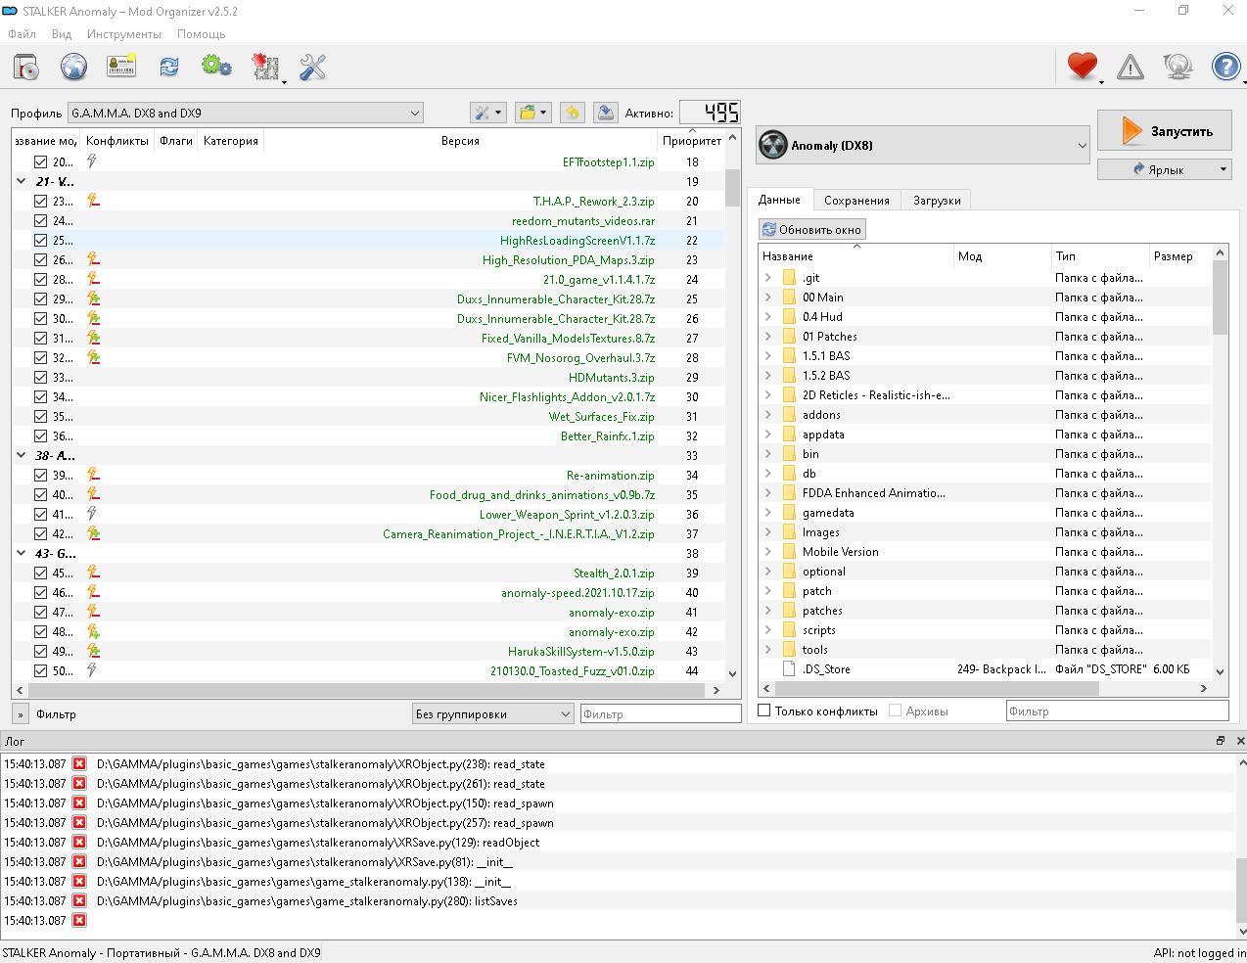
Task: Collapse the 38- A... separator group
Action: [x=22, y=455]
